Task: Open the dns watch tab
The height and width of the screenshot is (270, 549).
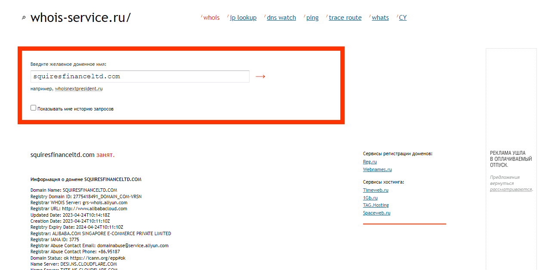Action: tap(281, 18)
